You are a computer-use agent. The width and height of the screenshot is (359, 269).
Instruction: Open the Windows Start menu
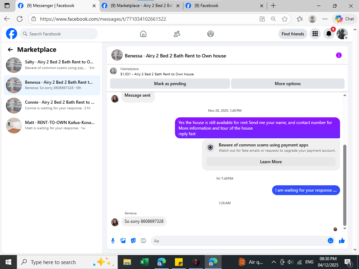coord(8,262)
